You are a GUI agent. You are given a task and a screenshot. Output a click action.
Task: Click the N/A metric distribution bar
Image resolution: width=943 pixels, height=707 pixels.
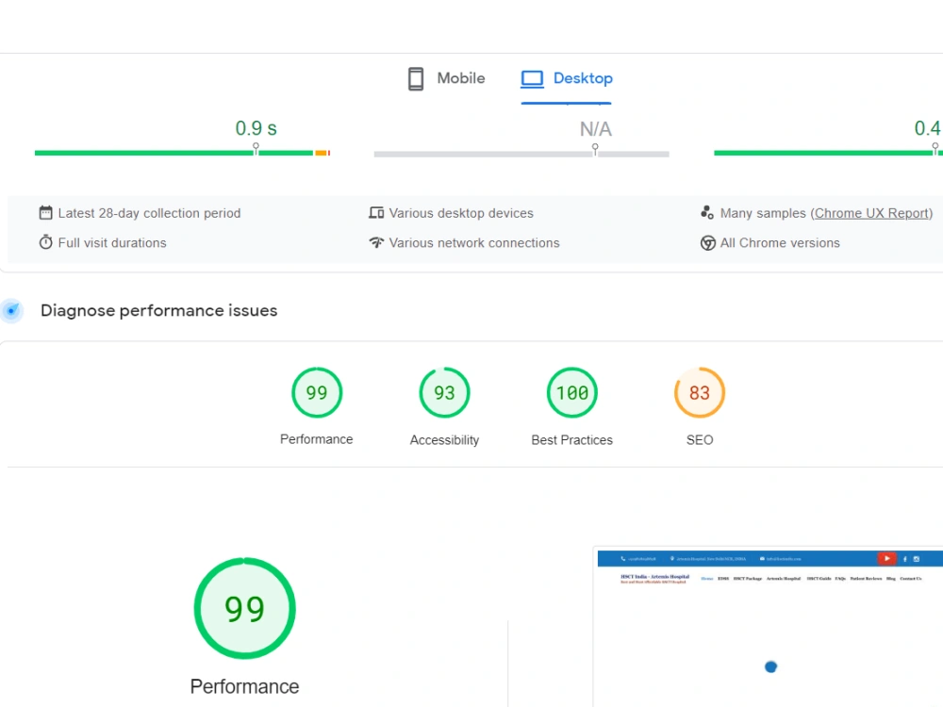(x=521, y=154)
